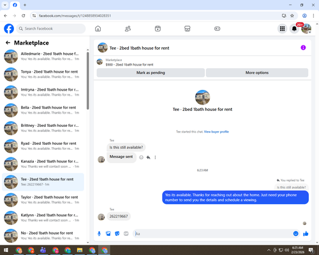Attach a photo file icon
Viewport: 319px width, 255px height.
coord(108,234)
